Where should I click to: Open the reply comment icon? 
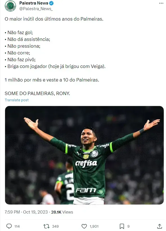coord(9,226)
